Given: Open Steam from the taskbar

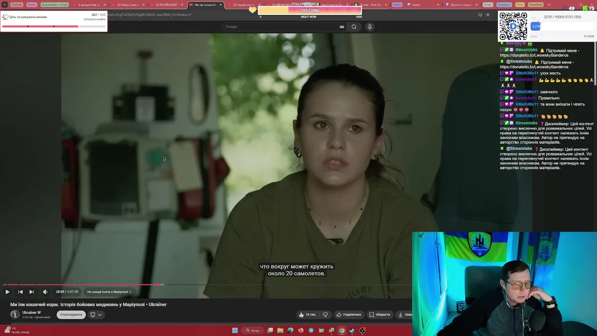Looking at the screenshot, I should 352,330.
